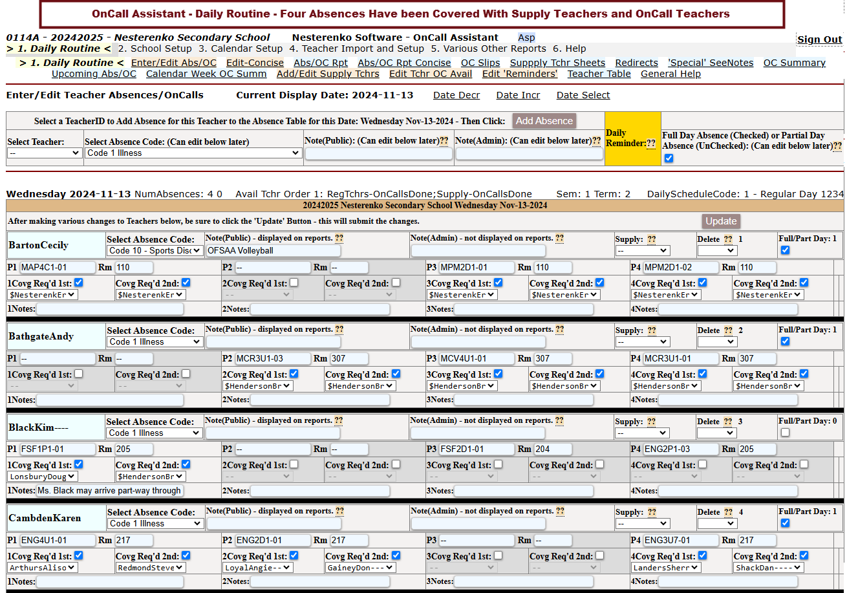Click the ?? help marker beside Daily Reminder
847x593 pixels.
click(x=650, y=144)
